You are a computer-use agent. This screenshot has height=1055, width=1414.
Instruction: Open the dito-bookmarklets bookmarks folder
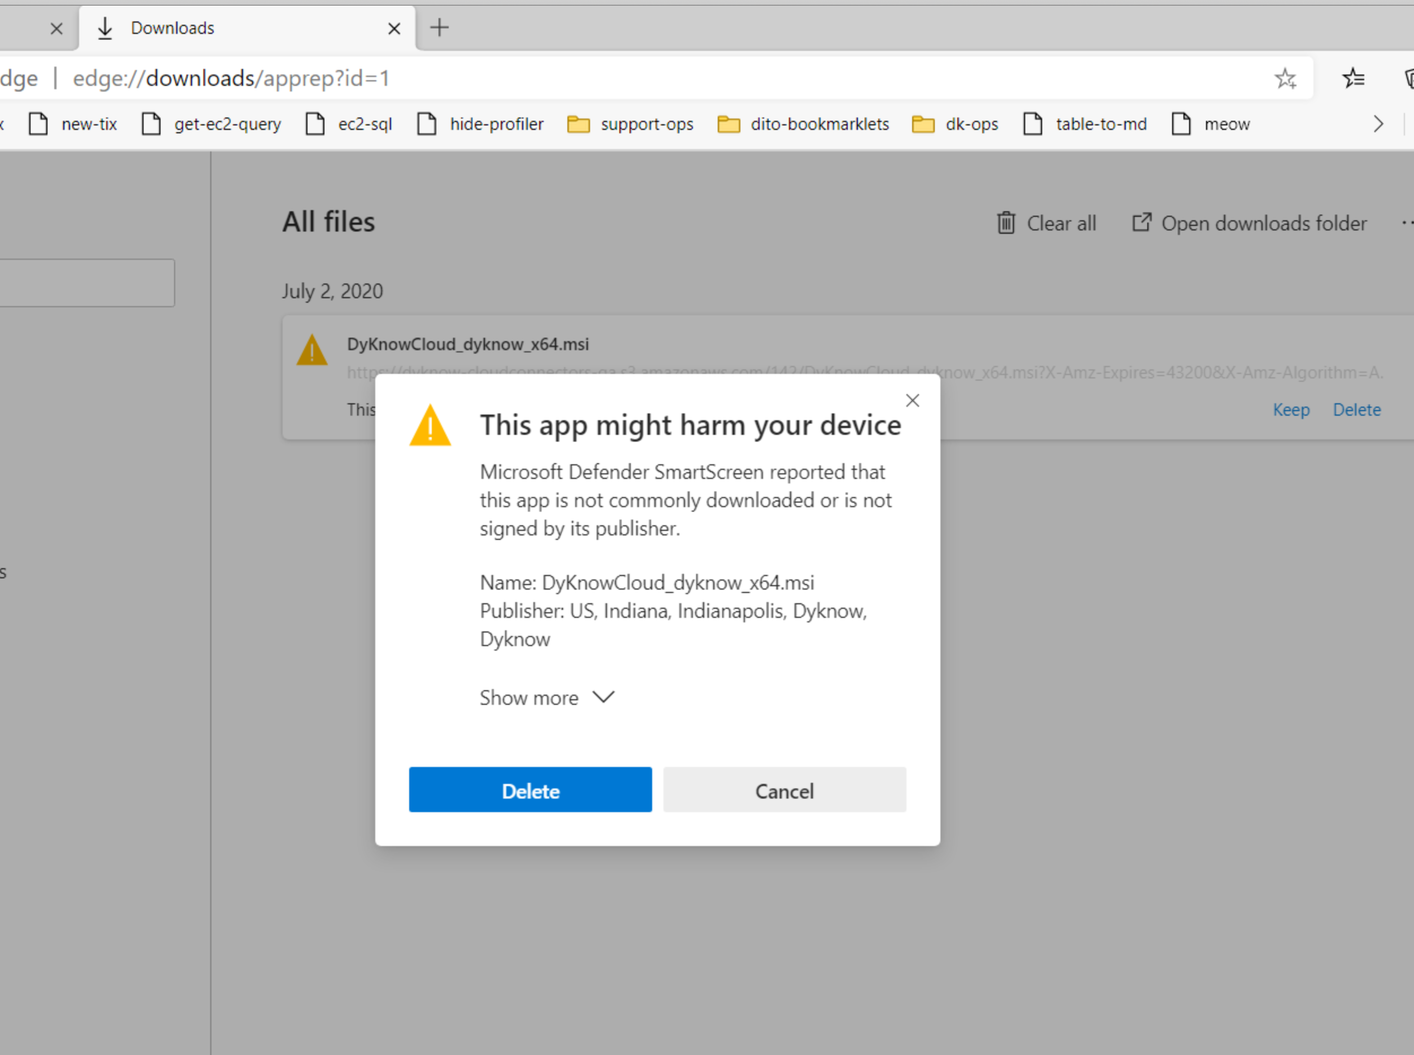[x=803, y=124]
